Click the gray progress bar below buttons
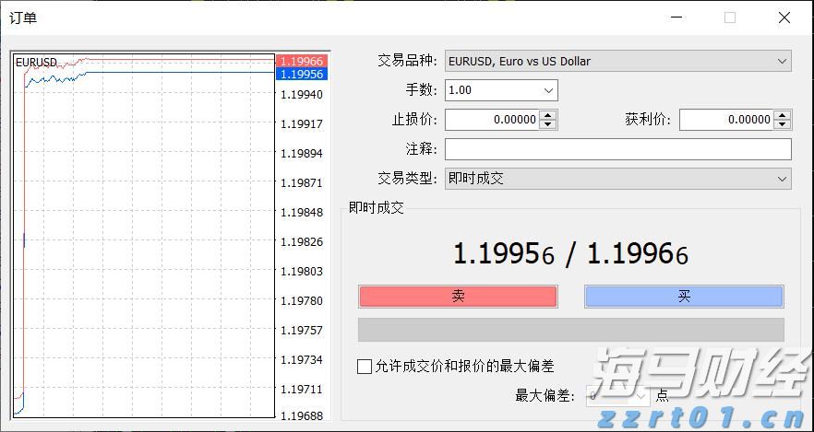This screenshot has height=432, width=814. coord(570,330)
